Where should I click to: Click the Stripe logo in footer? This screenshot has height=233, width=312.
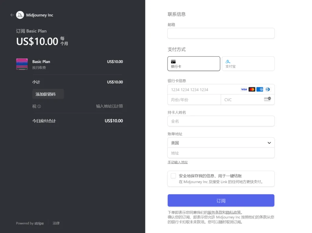coord(39,223)
